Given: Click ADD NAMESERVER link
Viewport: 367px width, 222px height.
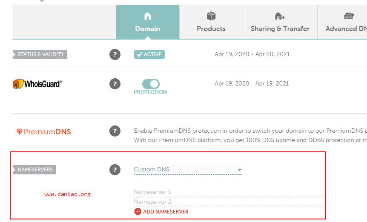Looking at the screenshot, I should [166, 212].
